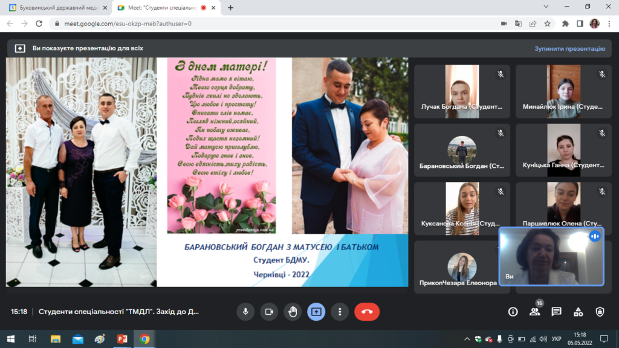Bookmark this page with the star icon
619x348 pixels.
point(547,24)
